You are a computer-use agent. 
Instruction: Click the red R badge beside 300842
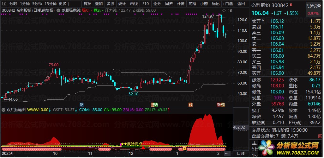click(291, 5)
